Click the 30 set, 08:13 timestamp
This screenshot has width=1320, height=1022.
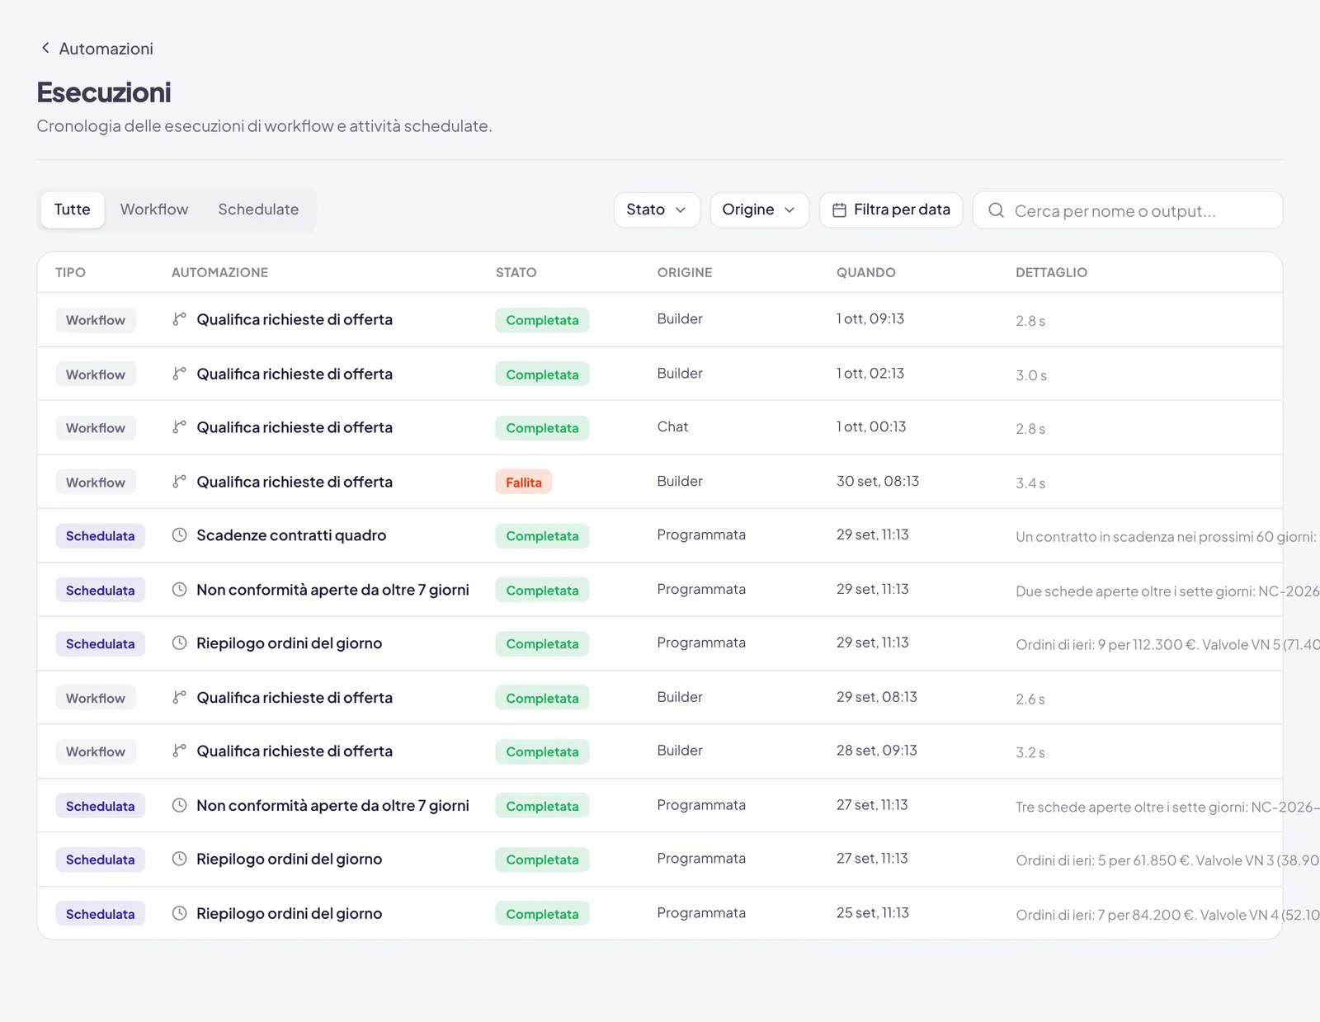click(x=878, y=481)
